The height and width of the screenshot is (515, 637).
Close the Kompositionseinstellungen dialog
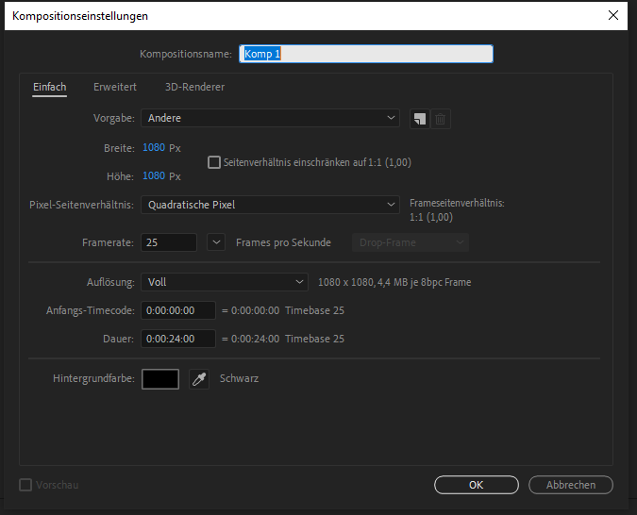point(614,16)
